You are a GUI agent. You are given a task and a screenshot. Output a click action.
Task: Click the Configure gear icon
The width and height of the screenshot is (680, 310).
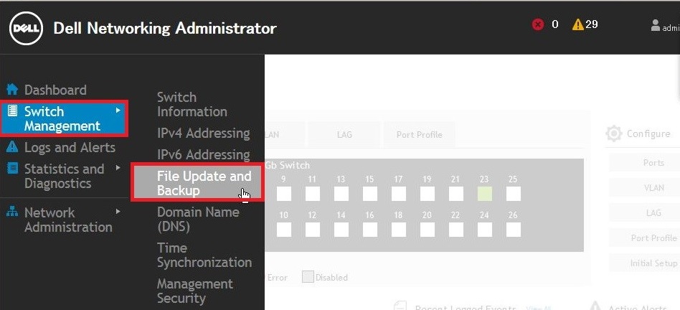[x=613, y=133]
